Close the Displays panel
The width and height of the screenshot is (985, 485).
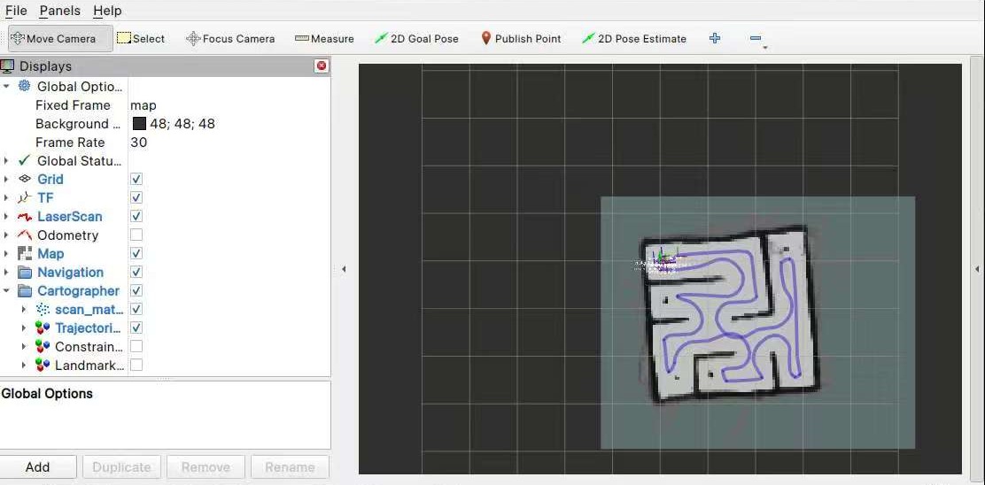click(x=322, y=66)
